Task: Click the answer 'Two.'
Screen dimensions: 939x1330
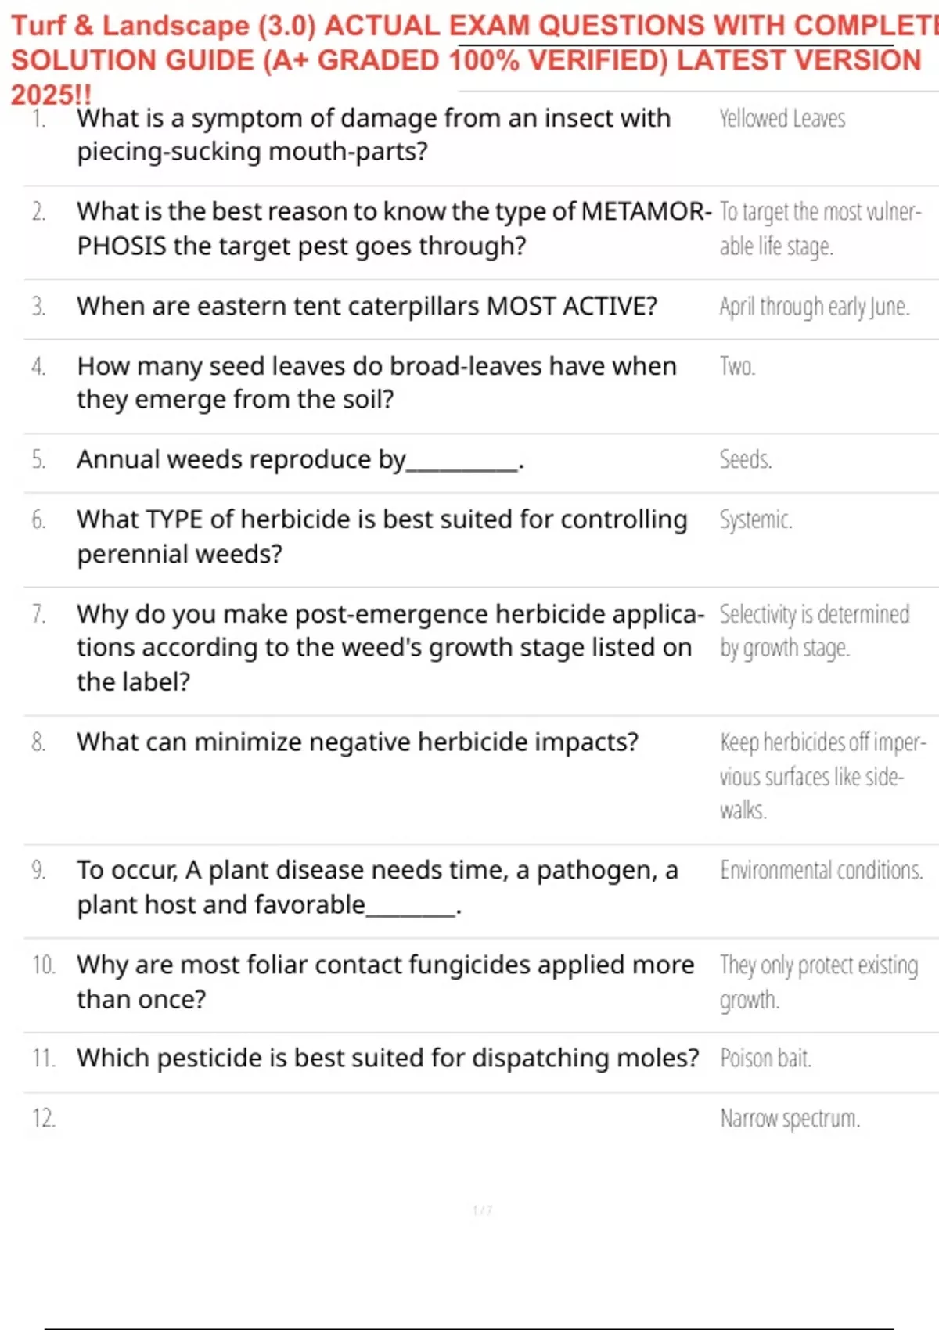Action: 737,366
